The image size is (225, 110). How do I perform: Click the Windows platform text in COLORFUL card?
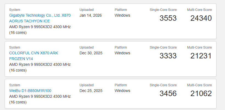coord(122,53)
